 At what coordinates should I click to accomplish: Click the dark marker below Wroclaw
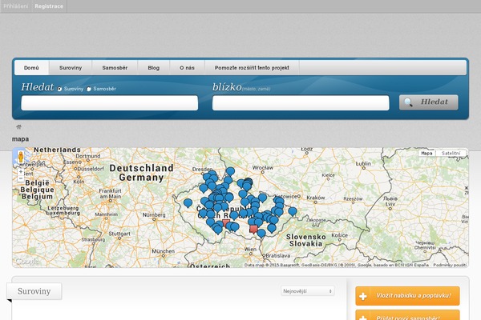249,182
